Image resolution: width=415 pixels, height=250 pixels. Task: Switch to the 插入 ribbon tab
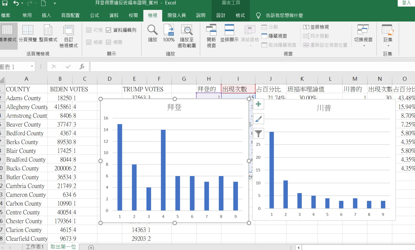pyautogui.click(x=46, y=15)
